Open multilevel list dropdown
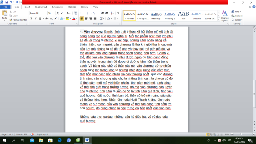 (x=97, y=13)
